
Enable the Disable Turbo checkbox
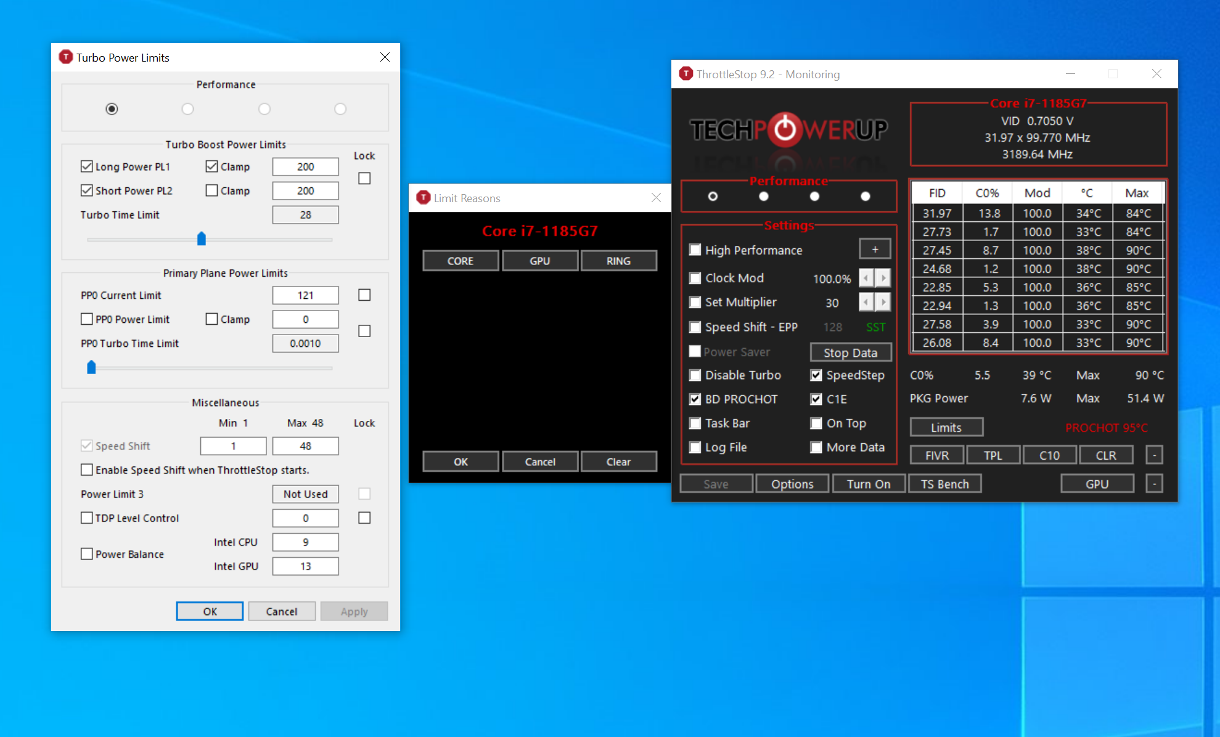tap(695, 375)
